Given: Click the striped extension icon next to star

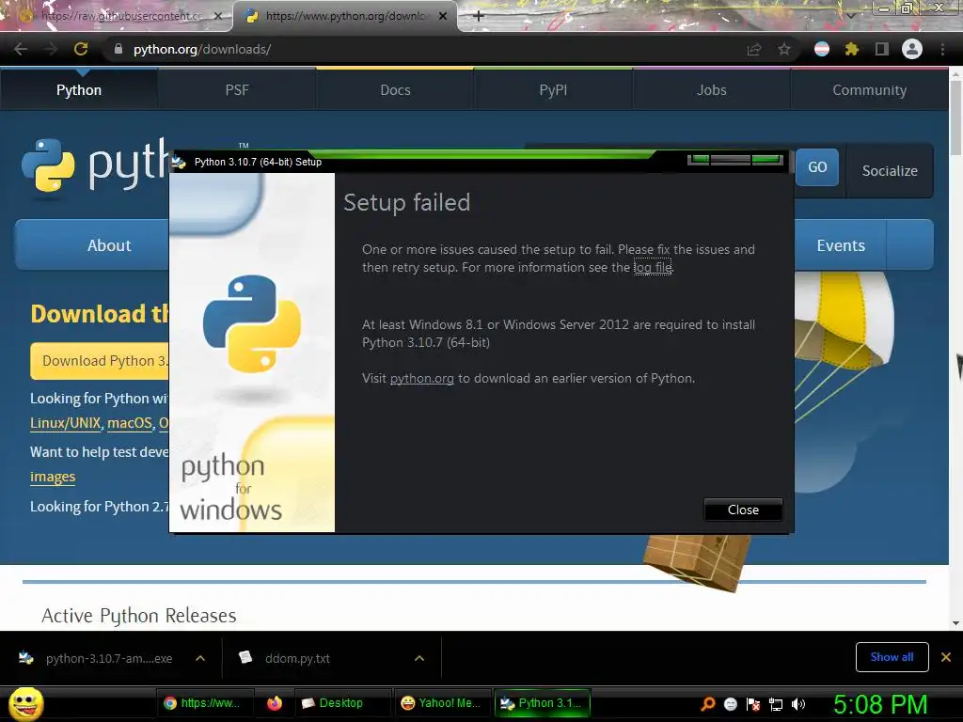Looking at the screenshot, I should (x=822, y=49).
